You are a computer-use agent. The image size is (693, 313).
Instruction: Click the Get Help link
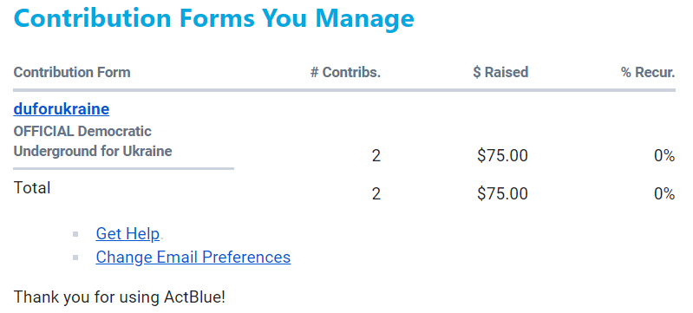point(127,233)
